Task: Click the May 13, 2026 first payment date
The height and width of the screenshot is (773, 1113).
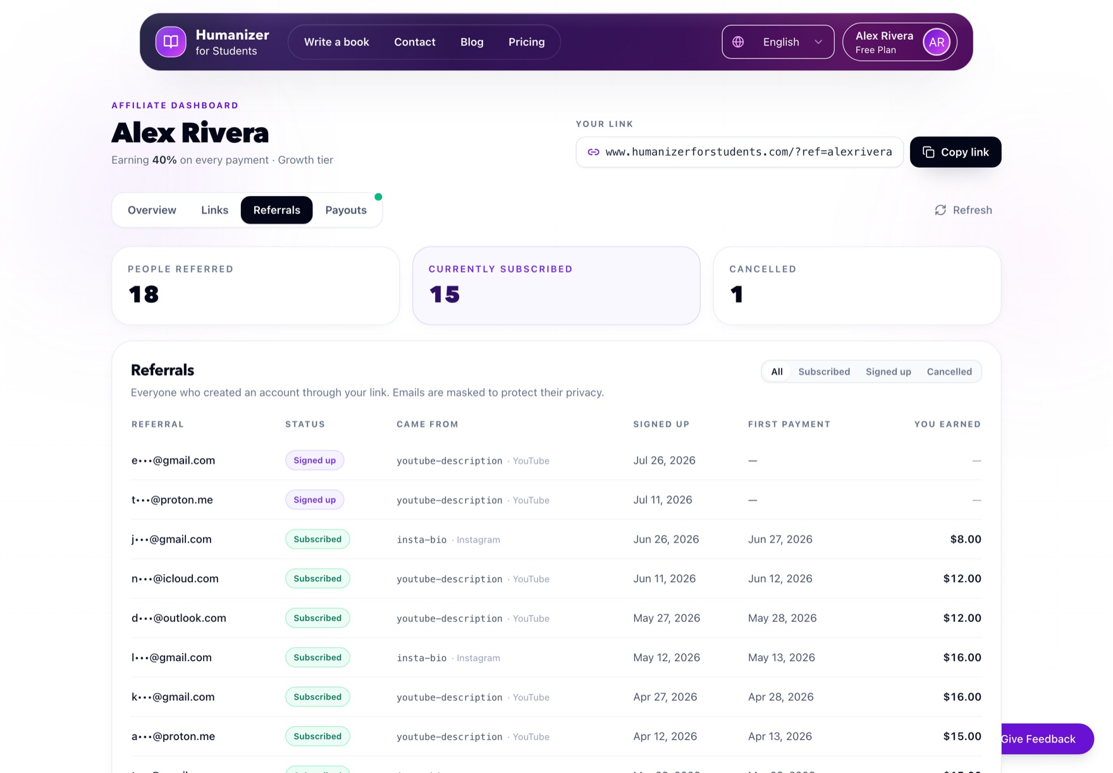Action: click(782, 657)
